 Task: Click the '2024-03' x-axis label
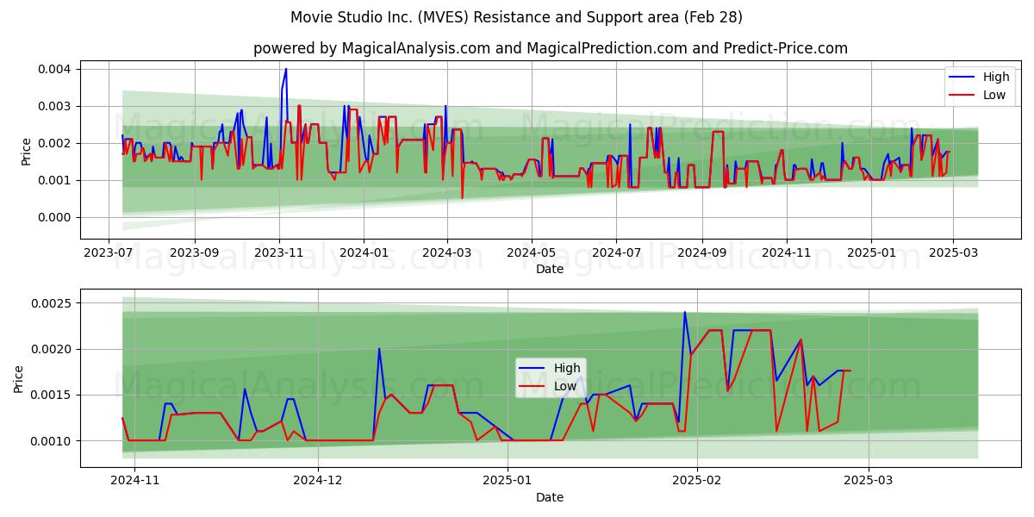[x=446, y=253]
